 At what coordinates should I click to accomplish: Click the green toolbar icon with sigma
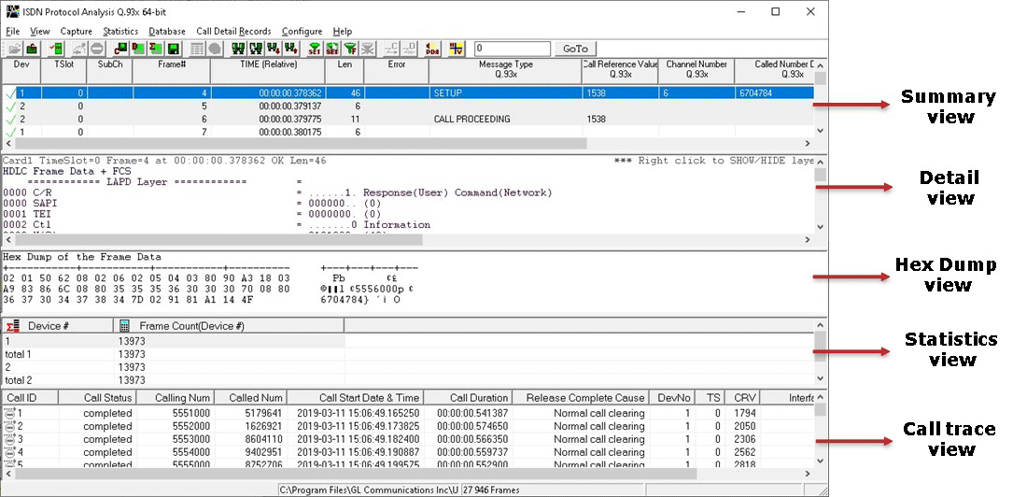click(156, 50)
